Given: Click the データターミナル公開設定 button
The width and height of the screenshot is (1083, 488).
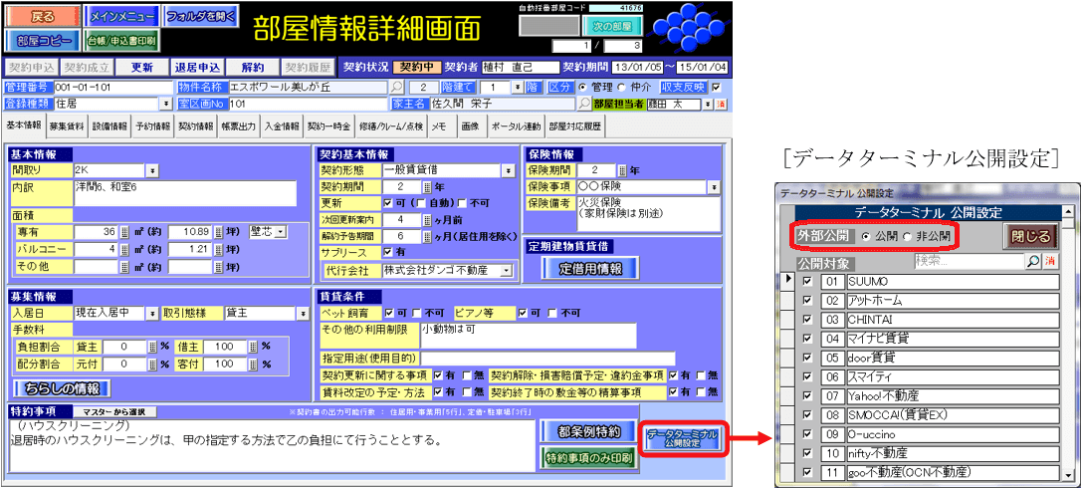Looking at the screenshot, I should (x=682, y=437).
